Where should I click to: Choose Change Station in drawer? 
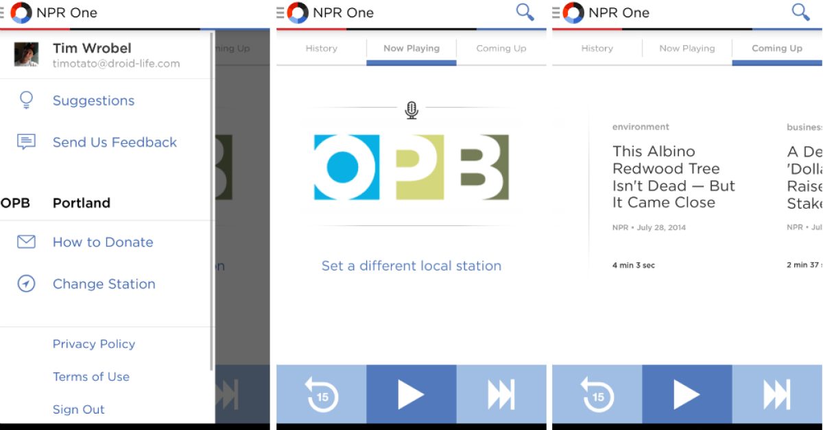[x=104, y=283]
